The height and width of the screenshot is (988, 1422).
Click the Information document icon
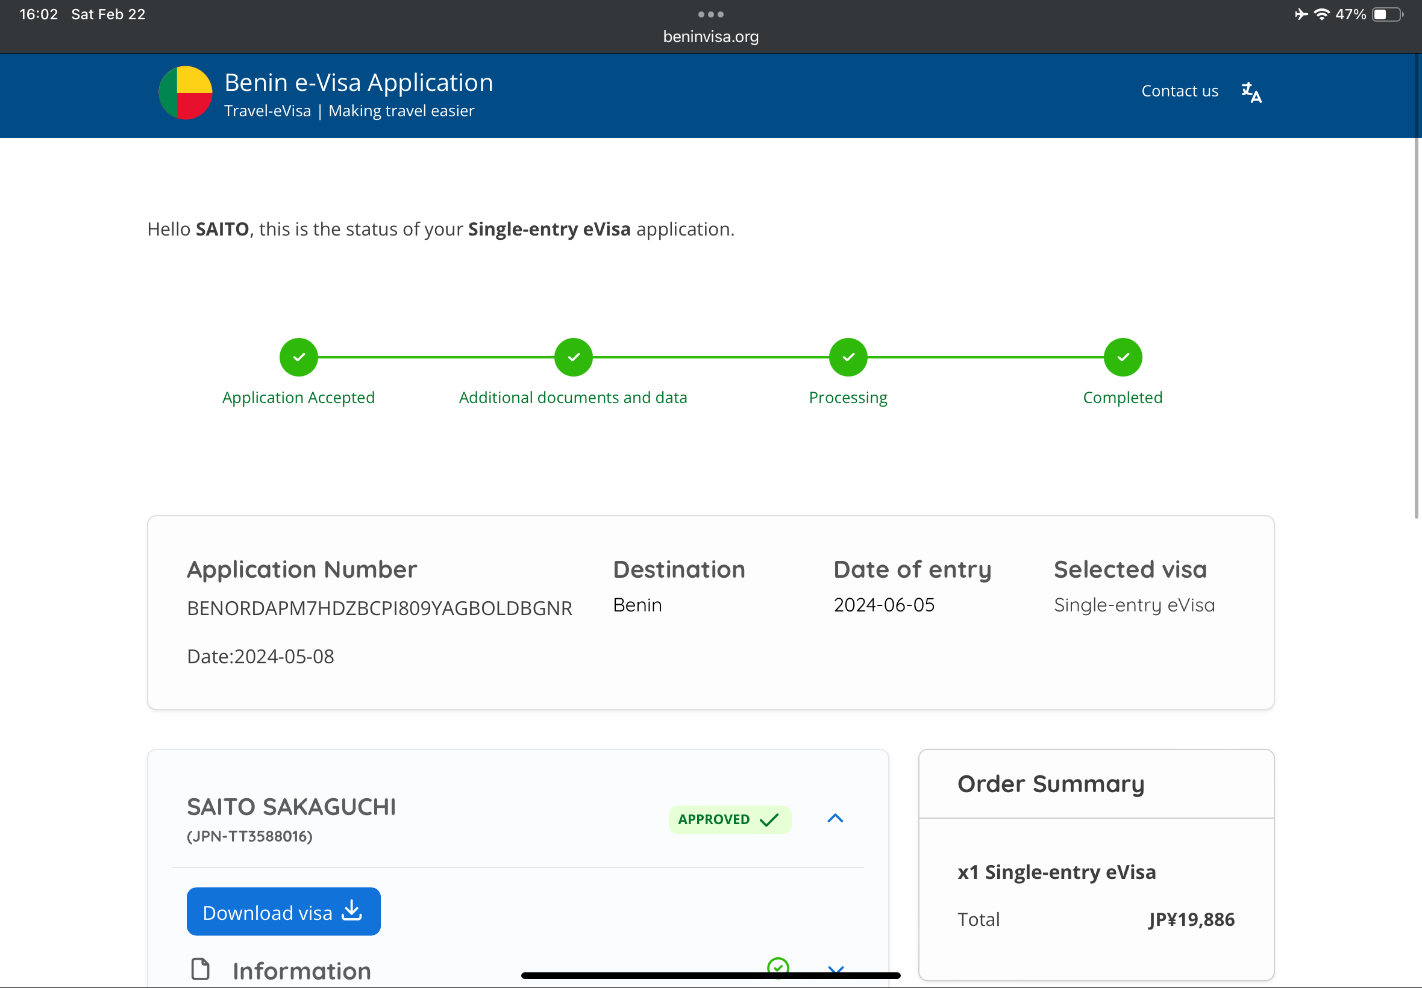(x=201, y=969)
